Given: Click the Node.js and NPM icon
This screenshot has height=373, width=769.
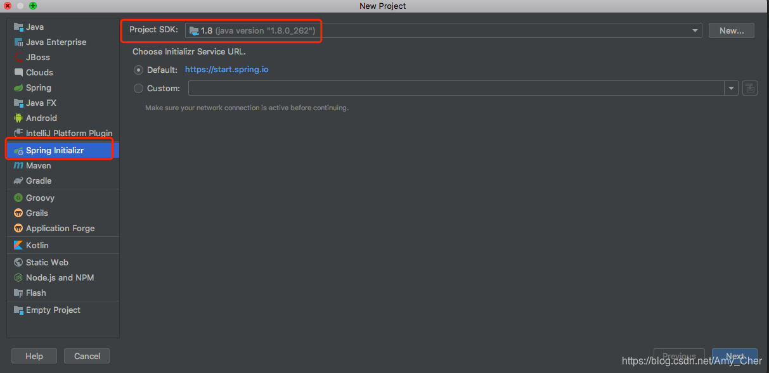Looking at the screenshot, I should [18, 278].
